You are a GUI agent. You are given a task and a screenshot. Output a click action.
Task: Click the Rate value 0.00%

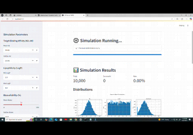pos(139,81)
